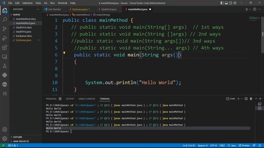Open run options dropdown next to play
Image resolution: width=264 pixels, height=148 pixels.
pos(250,9)
